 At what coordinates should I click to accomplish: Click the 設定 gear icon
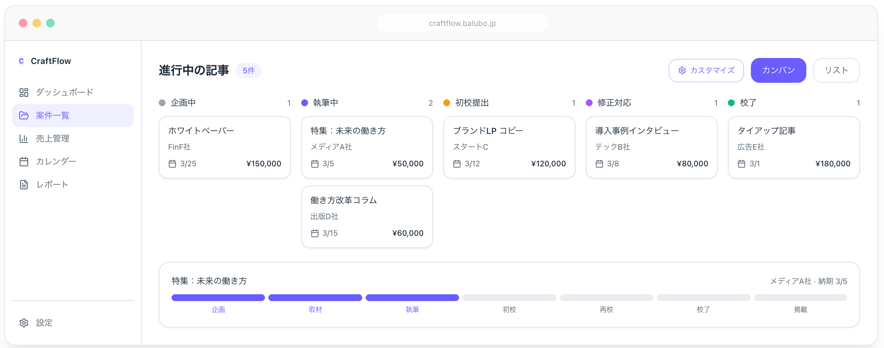tap(24, 323)
